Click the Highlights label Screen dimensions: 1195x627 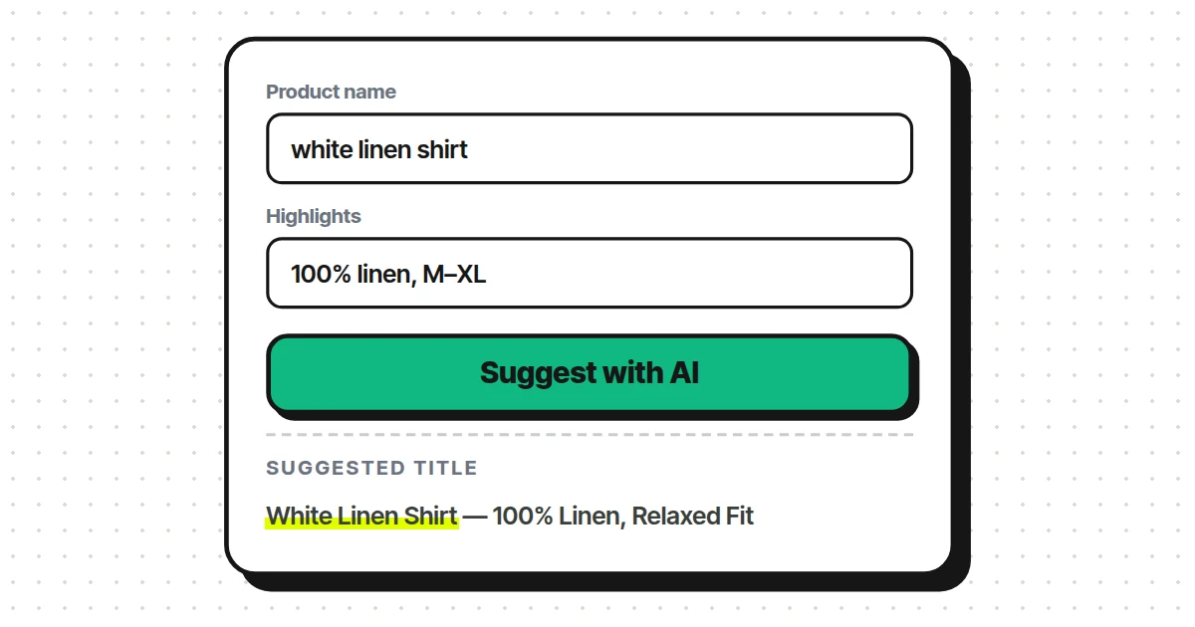click(314, 216)
